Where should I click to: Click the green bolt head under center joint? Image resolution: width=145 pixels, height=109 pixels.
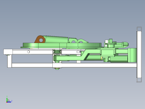57,69
